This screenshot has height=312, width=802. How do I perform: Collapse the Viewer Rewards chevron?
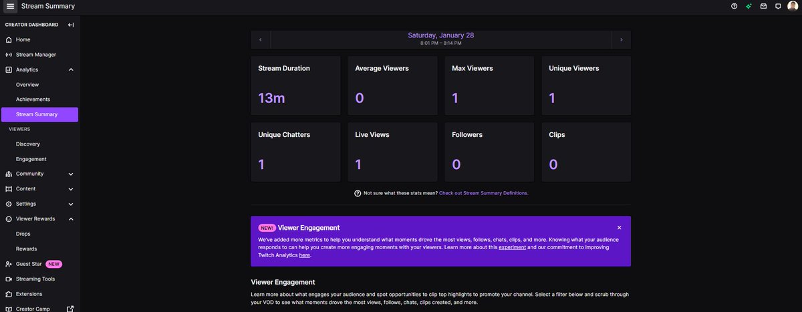click(71, 219)
